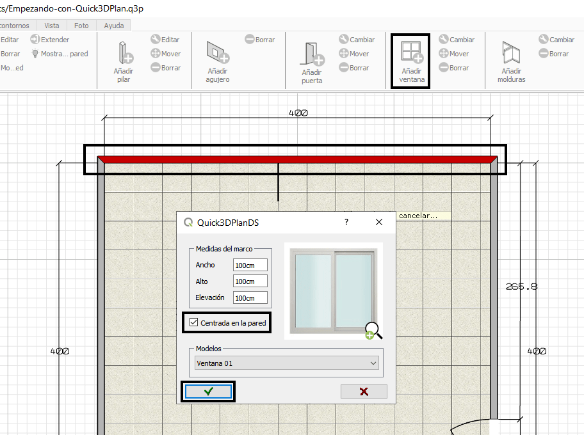Click the Elevación input field
Image resolution: width=584 pixels, height=435 pixels.
point(250,297)
